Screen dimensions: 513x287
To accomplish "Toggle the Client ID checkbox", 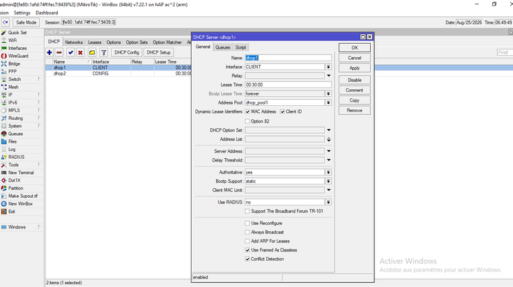I will [x=282, y=111].
